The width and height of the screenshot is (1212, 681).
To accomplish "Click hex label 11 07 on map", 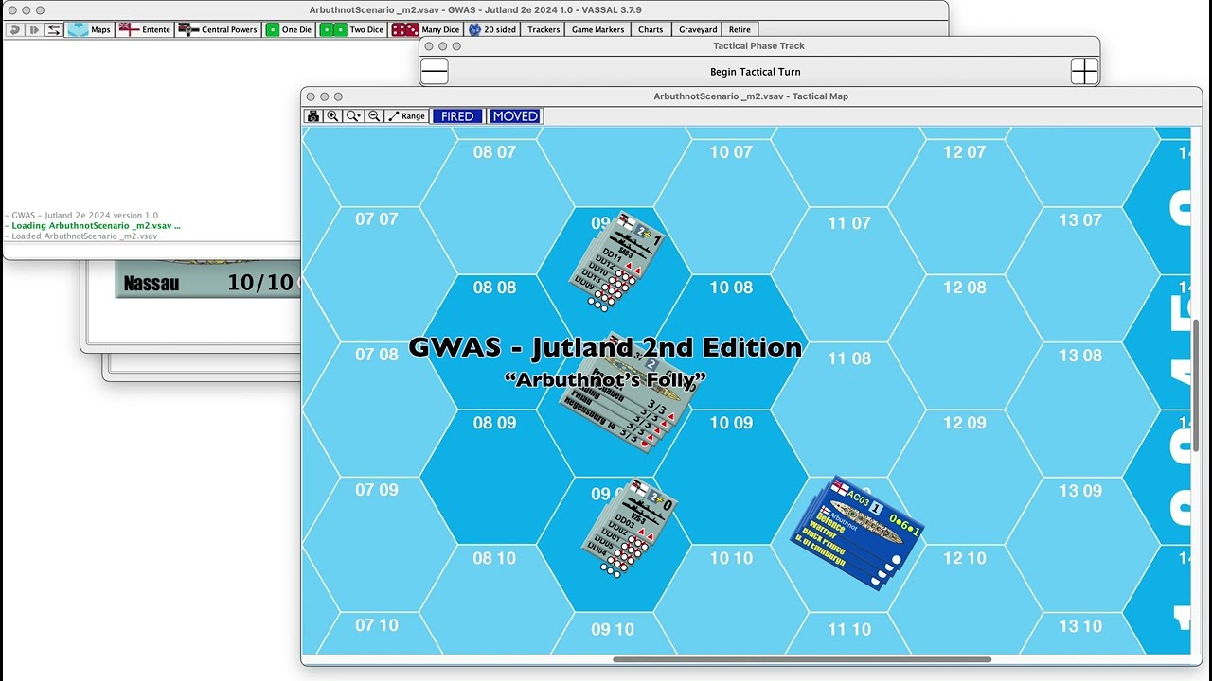I will coord(848,223).
